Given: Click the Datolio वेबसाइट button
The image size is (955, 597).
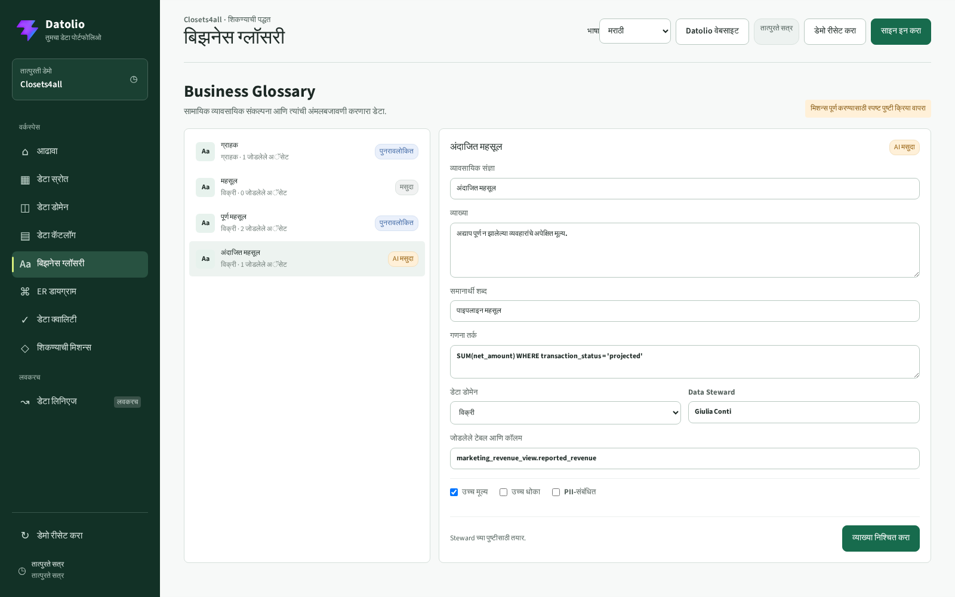Looking at the screenshot, I should pyautogui.click(x=712, y=32).
